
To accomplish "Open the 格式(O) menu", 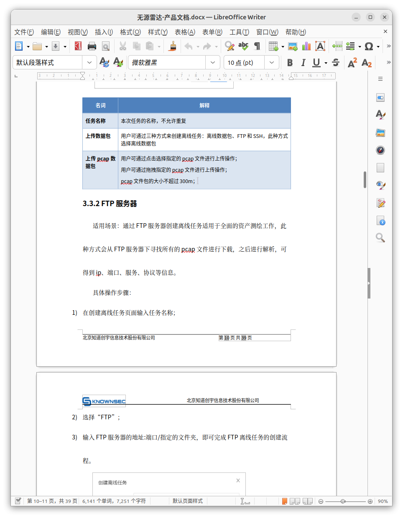I will (x=130, y=32).
